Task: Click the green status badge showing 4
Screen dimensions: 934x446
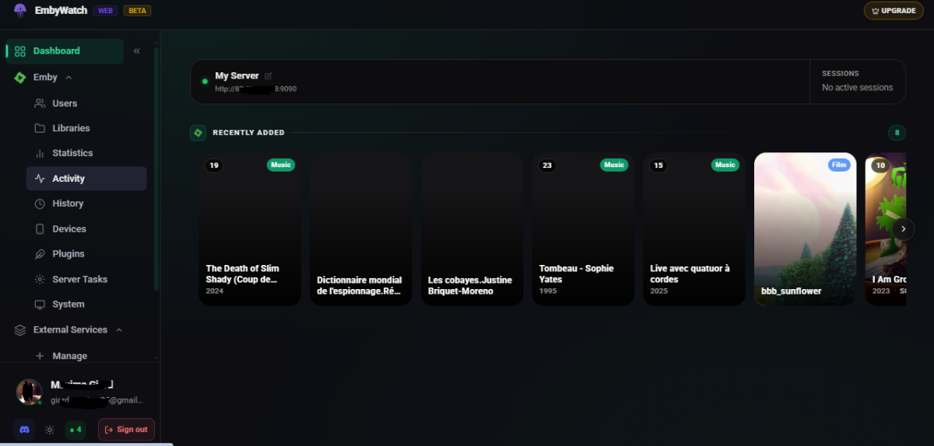Action: tap(75, 430)
